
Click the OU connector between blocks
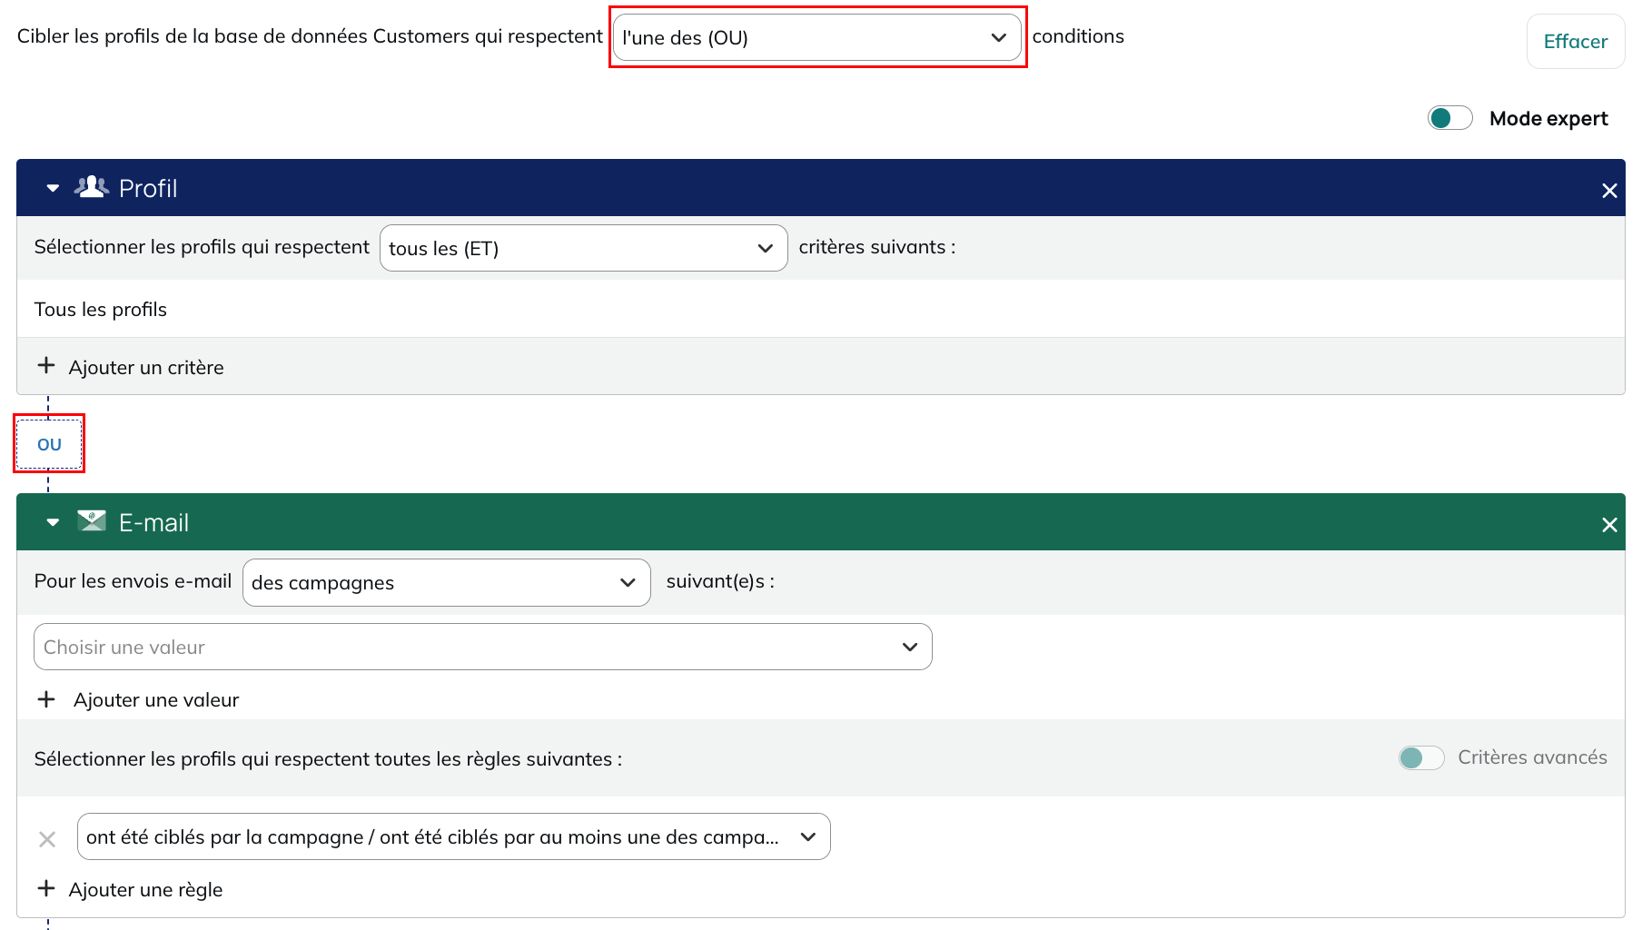click(49, 444)
